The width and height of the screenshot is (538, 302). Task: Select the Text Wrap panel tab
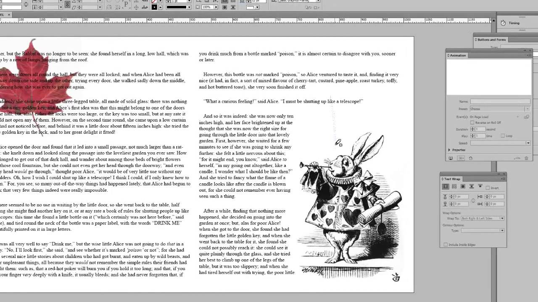(x=451, y=179)
